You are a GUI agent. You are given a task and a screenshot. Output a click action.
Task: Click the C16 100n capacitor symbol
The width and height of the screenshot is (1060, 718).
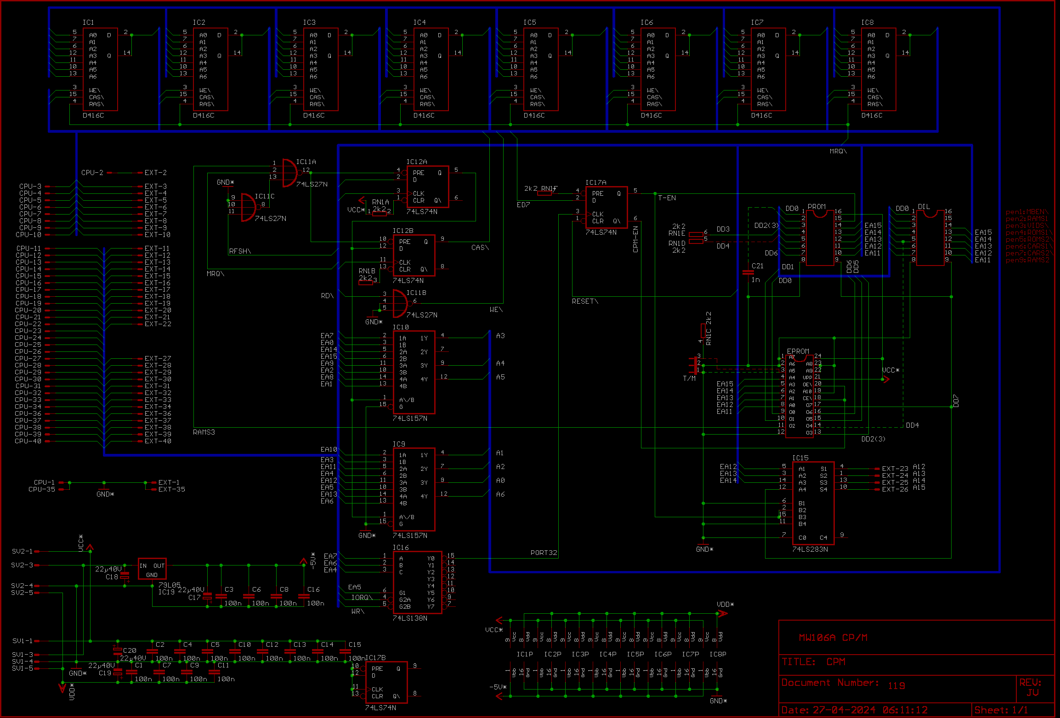point(304,596)
